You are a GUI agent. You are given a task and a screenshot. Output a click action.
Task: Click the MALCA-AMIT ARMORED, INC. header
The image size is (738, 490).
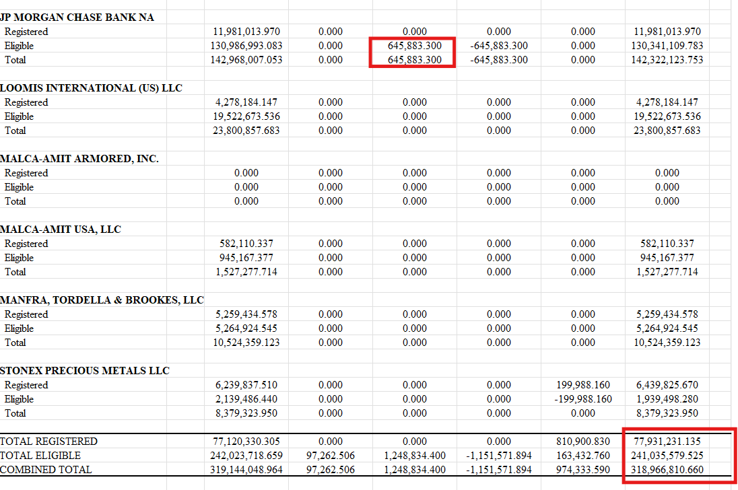point(79,158)
